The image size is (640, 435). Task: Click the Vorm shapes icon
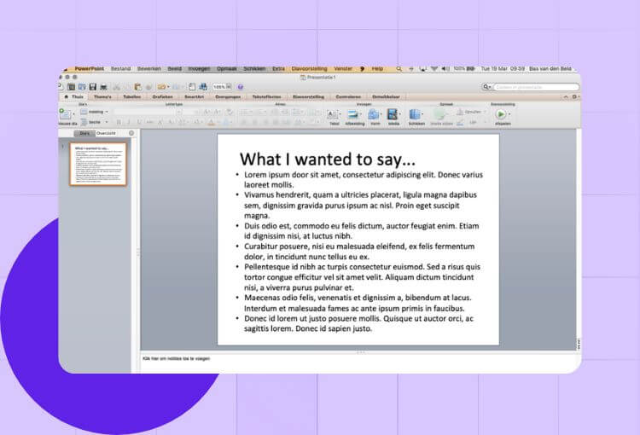pos(375,116)
